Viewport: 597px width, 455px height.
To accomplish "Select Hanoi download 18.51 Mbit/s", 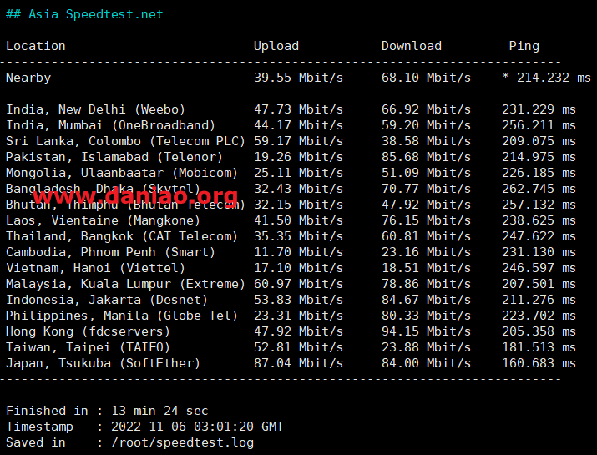I will [x=426, y=268].
